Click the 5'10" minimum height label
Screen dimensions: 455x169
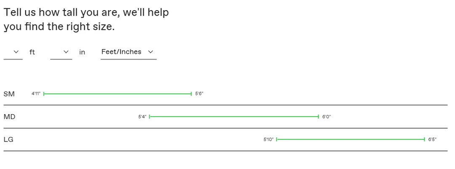tap(268, 139)
